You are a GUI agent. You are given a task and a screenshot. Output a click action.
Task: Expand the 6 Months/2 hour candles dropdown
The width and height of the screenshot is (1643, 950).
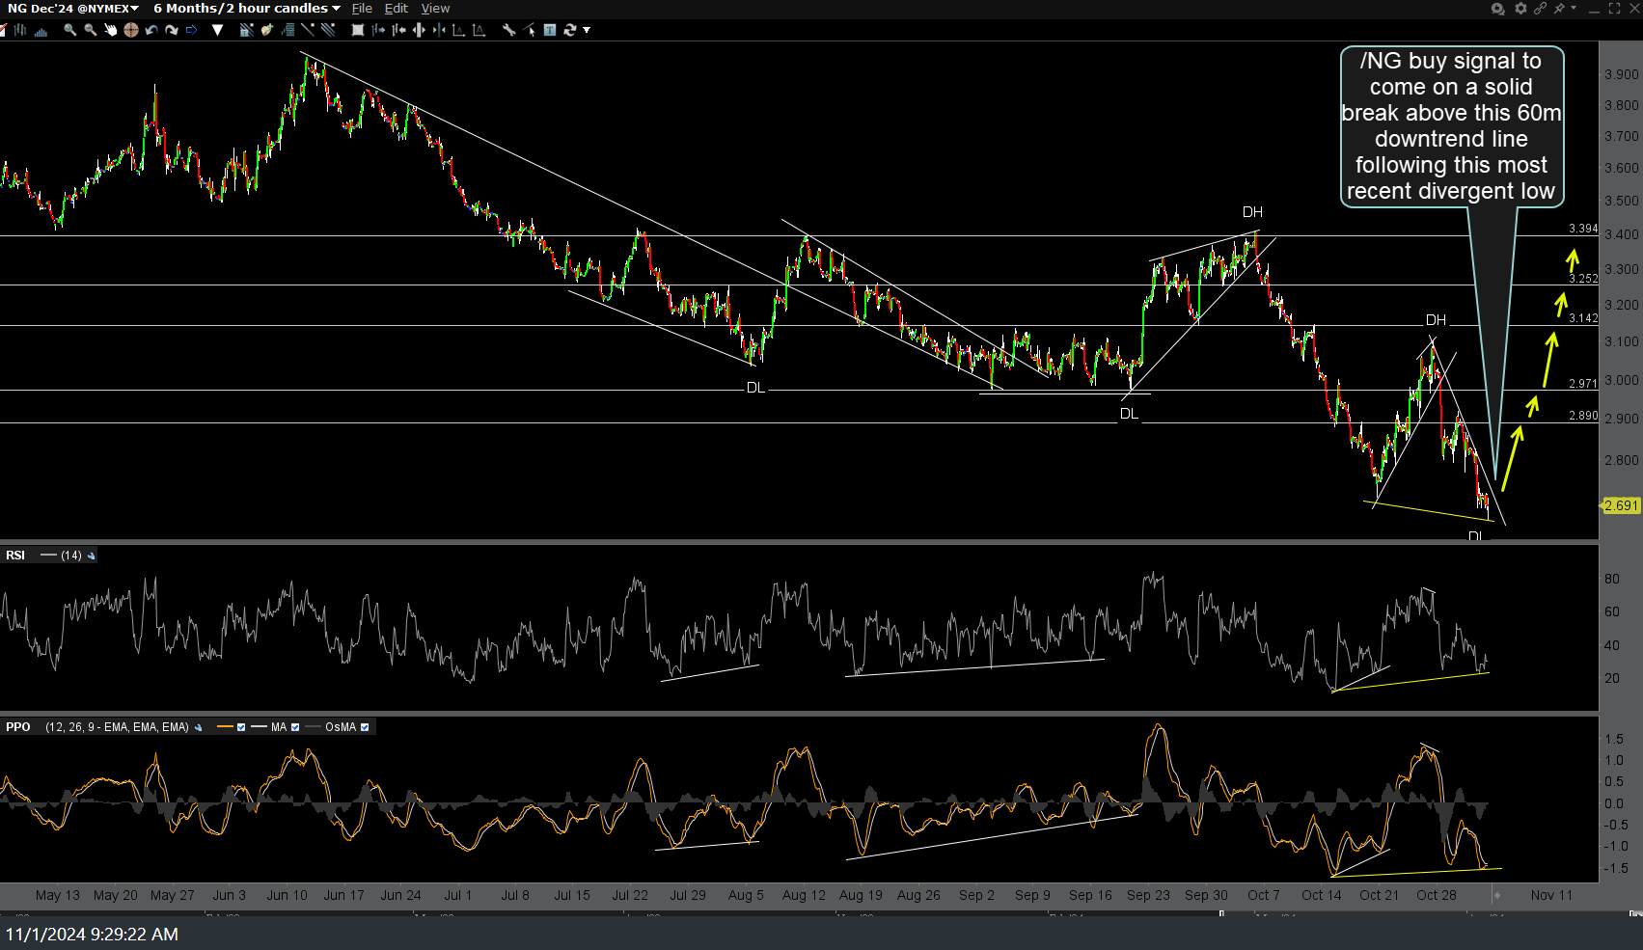(x=246, y=9)
